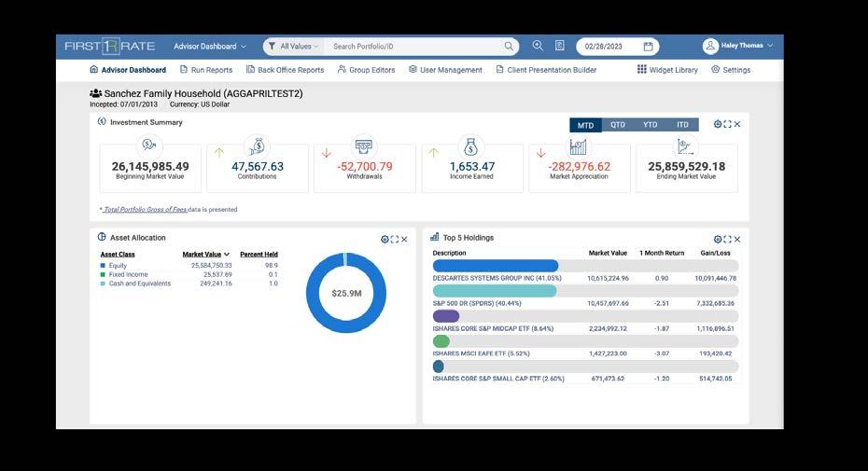The width and height of the screenshot is (868, 471).
Task: Expand the Asset Allocation widget fullscreen
Action: (x=395, y=239)
